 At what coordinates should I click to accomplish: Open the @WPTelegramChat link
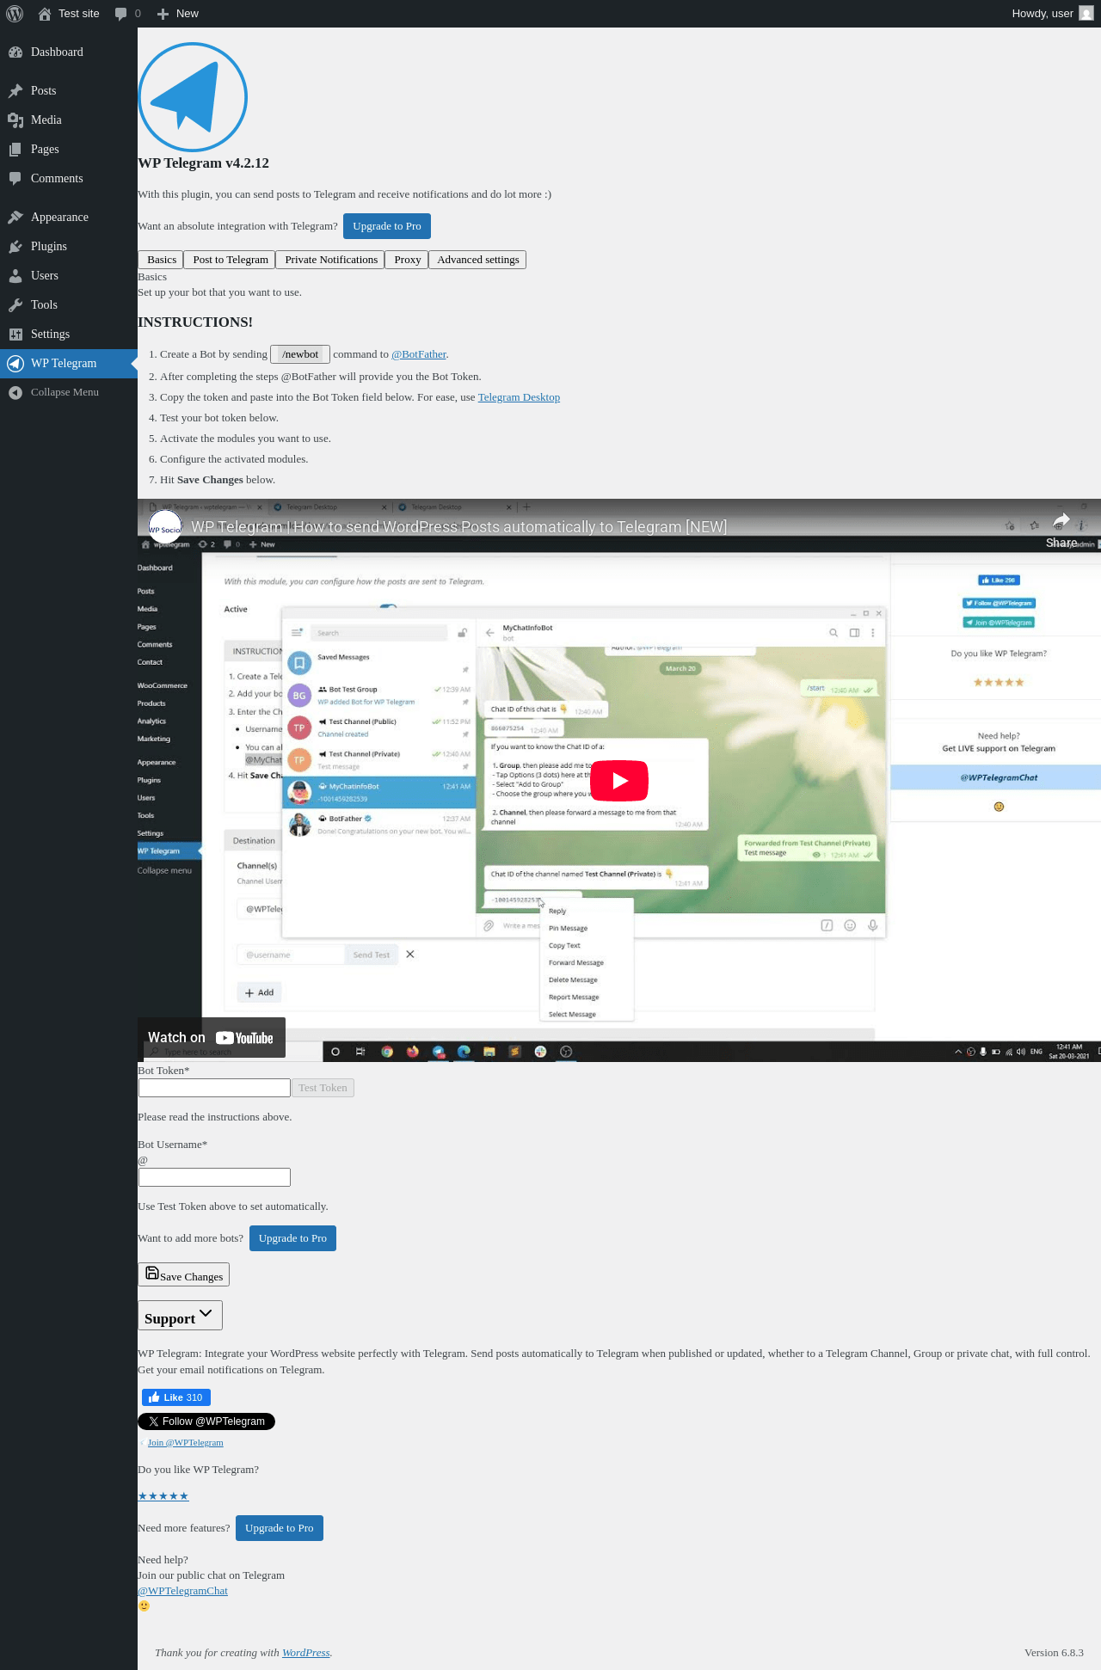[183, 1591]
